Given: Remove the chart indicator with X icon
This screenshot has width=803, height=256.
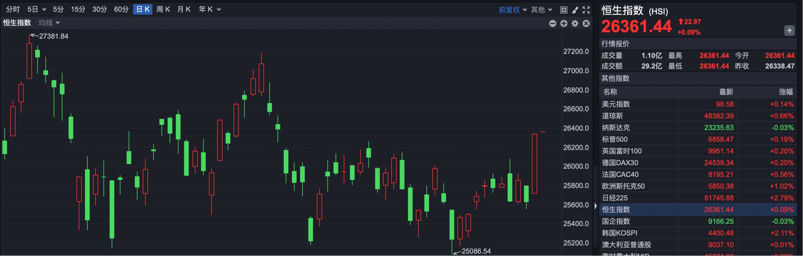Looking at the screenshot, I should [586, 23].
